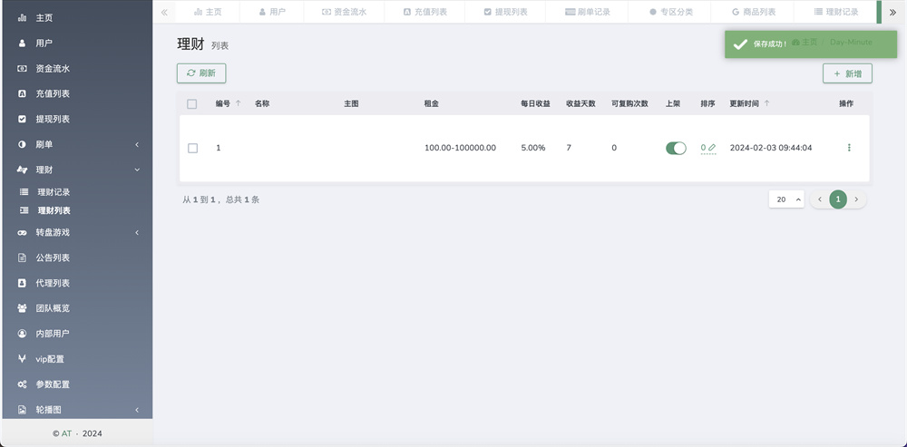This screenshot has width=907, height=447.
Task: Open the page size dropdown showing 20
Action: coord(785,199)
